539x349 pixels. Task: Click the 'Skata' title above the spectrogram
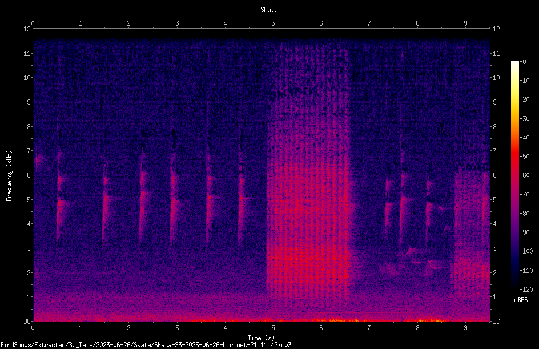pyautogui.click(x=269, y=10)
